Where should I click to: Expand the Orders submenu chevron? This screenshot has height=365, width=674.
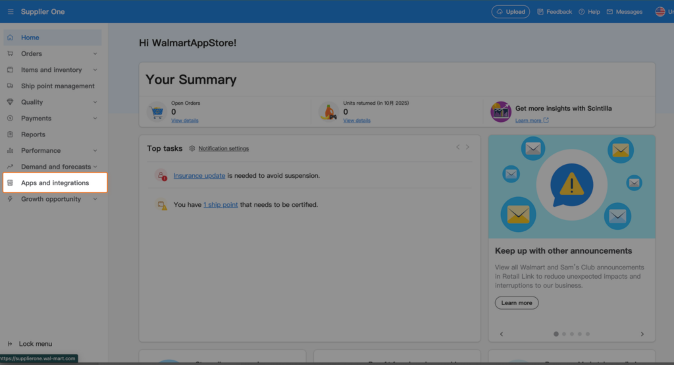pos(95,54)
